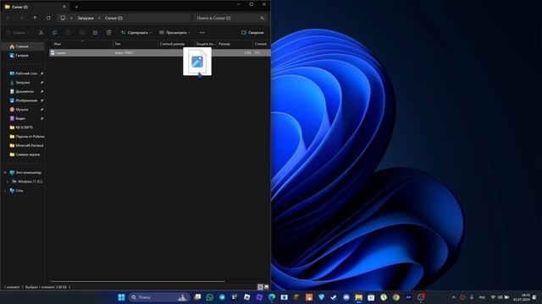Viewport: 542px width, 304px height.
Task: Open Изображения in sidebar
Action: pyautogui.click(x=23, y=100)
